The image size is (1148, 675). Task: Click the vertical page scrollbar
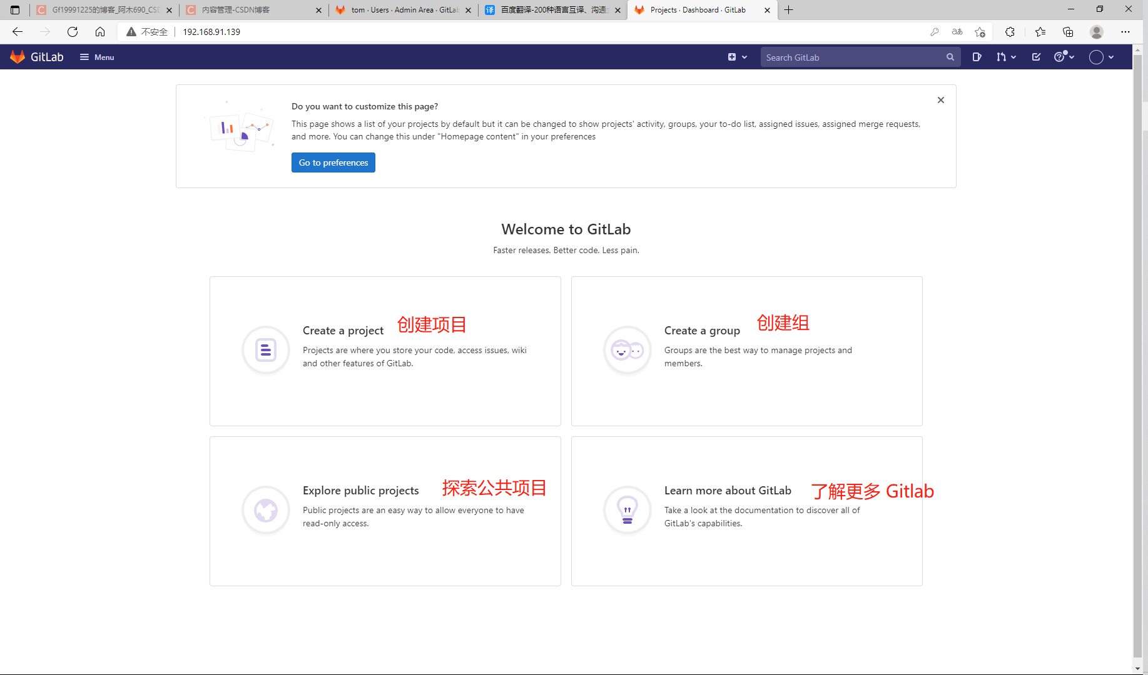[1137, 356]
